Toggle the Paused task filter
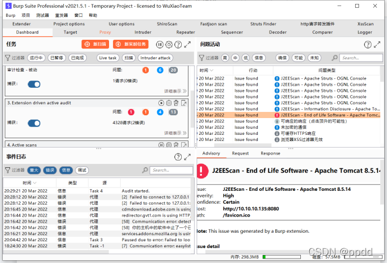The image size is (387, 263). (56, 58)
